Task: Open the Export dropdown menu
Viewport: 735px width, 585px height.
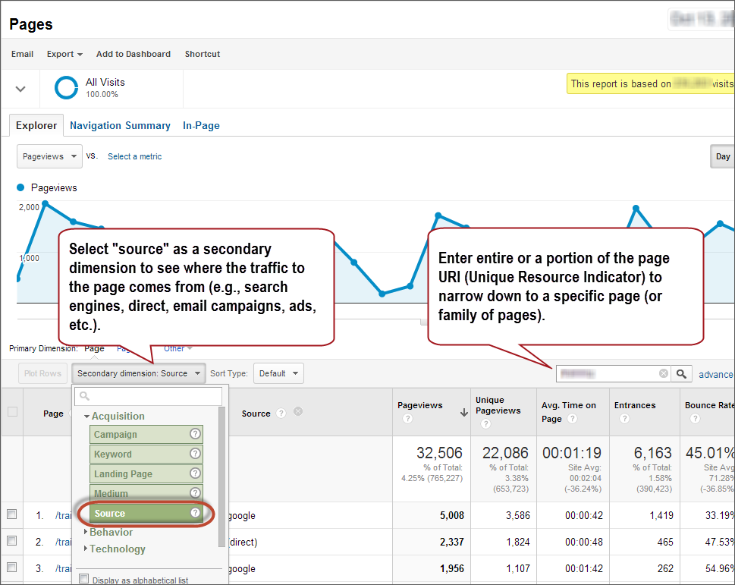Action: click(64, 54)
